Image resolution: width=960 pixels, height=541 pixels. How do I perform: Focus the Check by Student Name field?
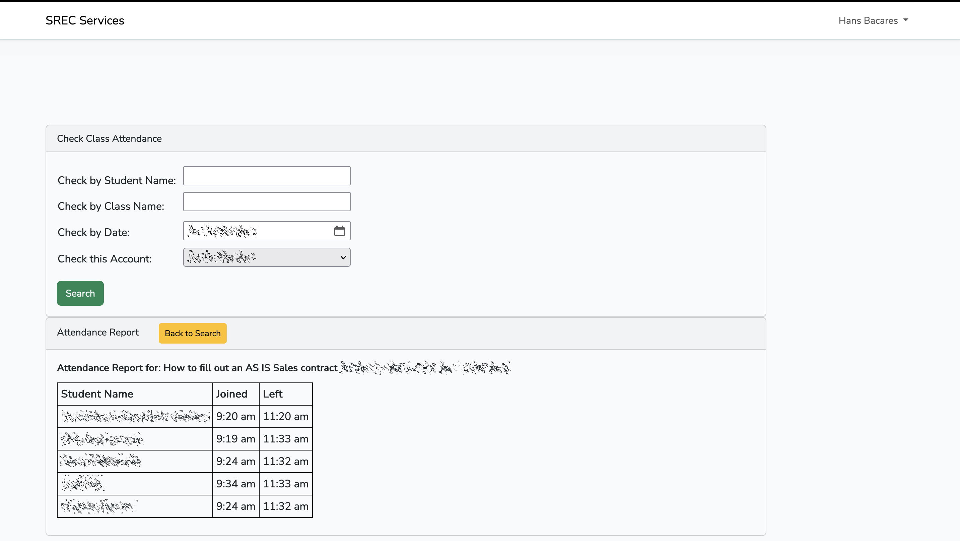[x=266, y=176]
